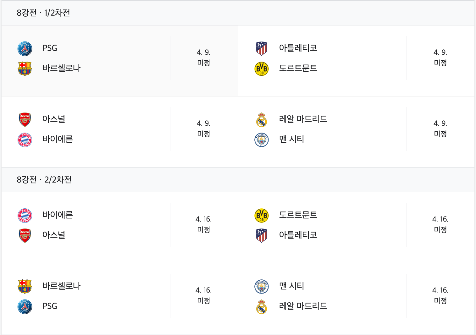Click the Atletico crest in the first-leg match
This screenshot has height=335, width=476.
click(x=262, y=49)
